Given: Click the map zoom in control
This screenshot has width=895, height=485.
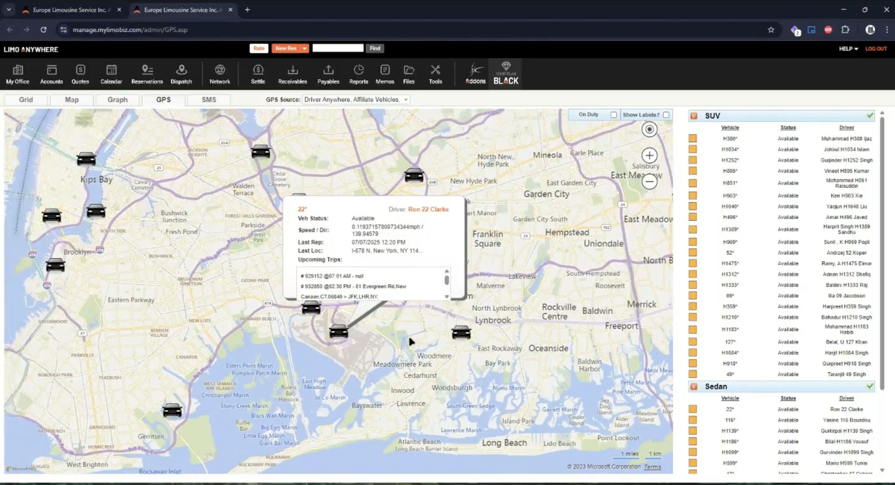Looking at the screenshot, I should pos(648,155).
